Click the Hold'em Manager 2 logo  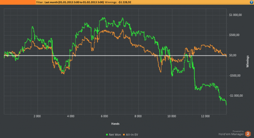click(x=248, y=134)
